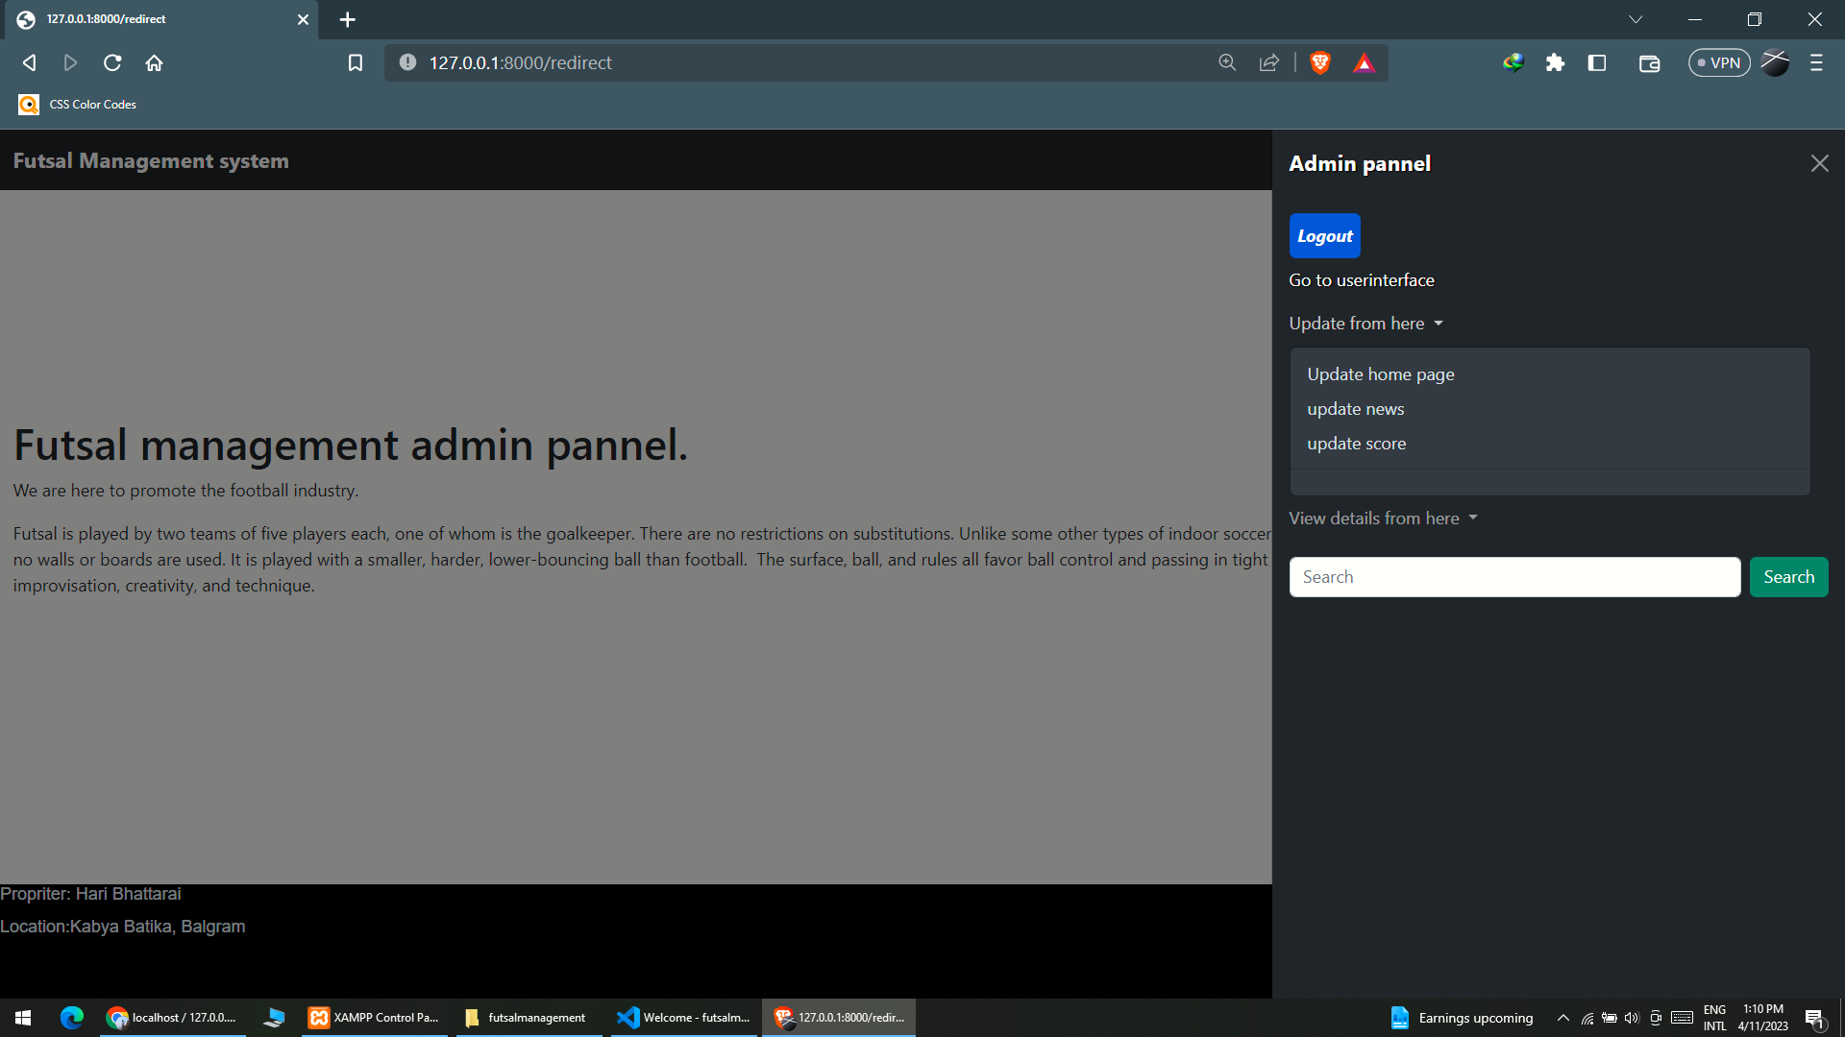Toggle the Brave VPN button
The width and height of the screenshot is (1845, 1037).
click(1719, 62)
